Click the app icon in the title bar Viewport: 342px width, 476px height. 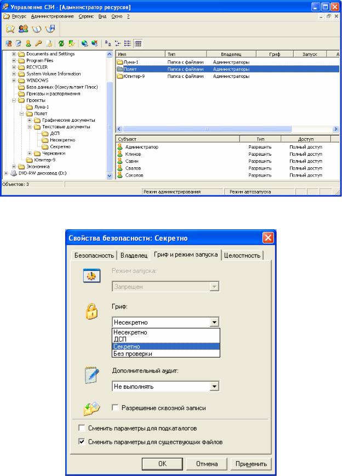pos(5,7)
